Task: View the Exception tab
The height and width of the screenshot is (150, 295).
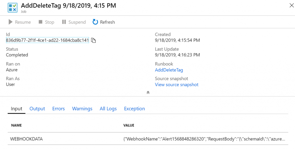Action: [x=135, y=109]
